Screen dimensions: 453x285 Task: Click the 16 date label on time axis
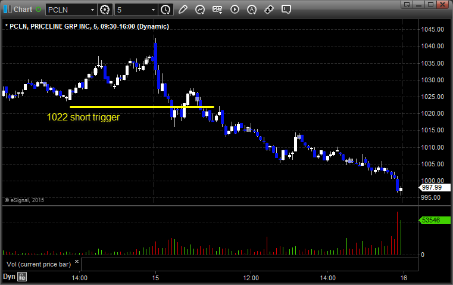point(404,278)
